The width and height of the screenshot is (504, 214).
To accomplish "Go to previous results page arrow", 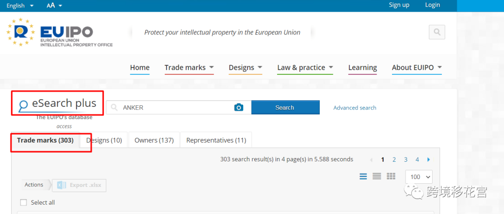I will pos(371,159).
